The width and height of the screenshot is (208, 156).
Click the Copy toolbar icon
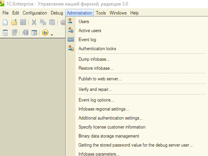pyautogui.click(x=43, y=22)
